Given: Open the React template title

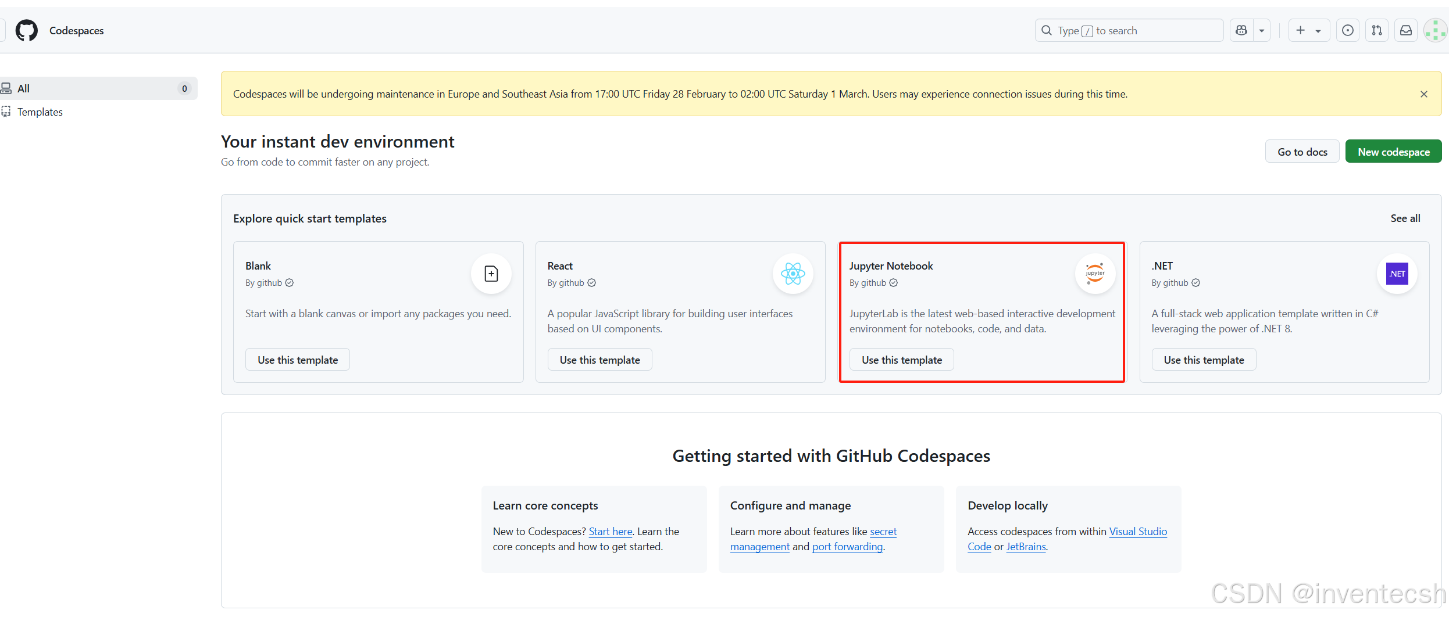Looking at the screenshot, I should (x=560, y=266).
